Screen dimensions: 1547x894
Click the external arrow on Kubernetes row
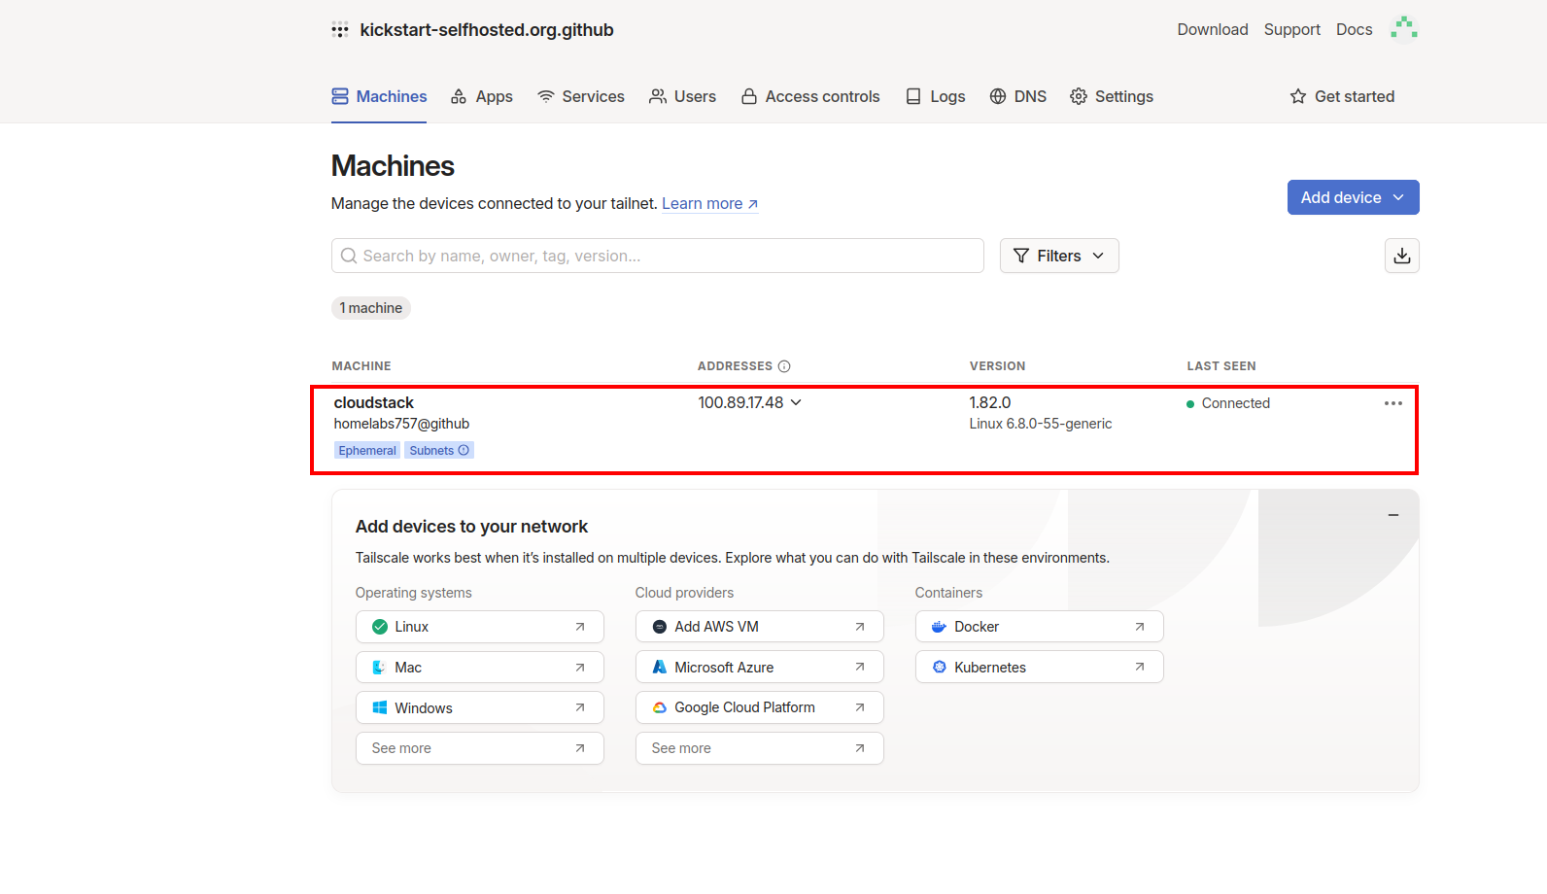point(1140,668)
